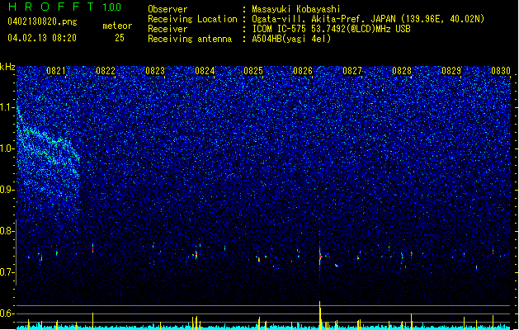Click the HROFFT title text

[50, 7]
